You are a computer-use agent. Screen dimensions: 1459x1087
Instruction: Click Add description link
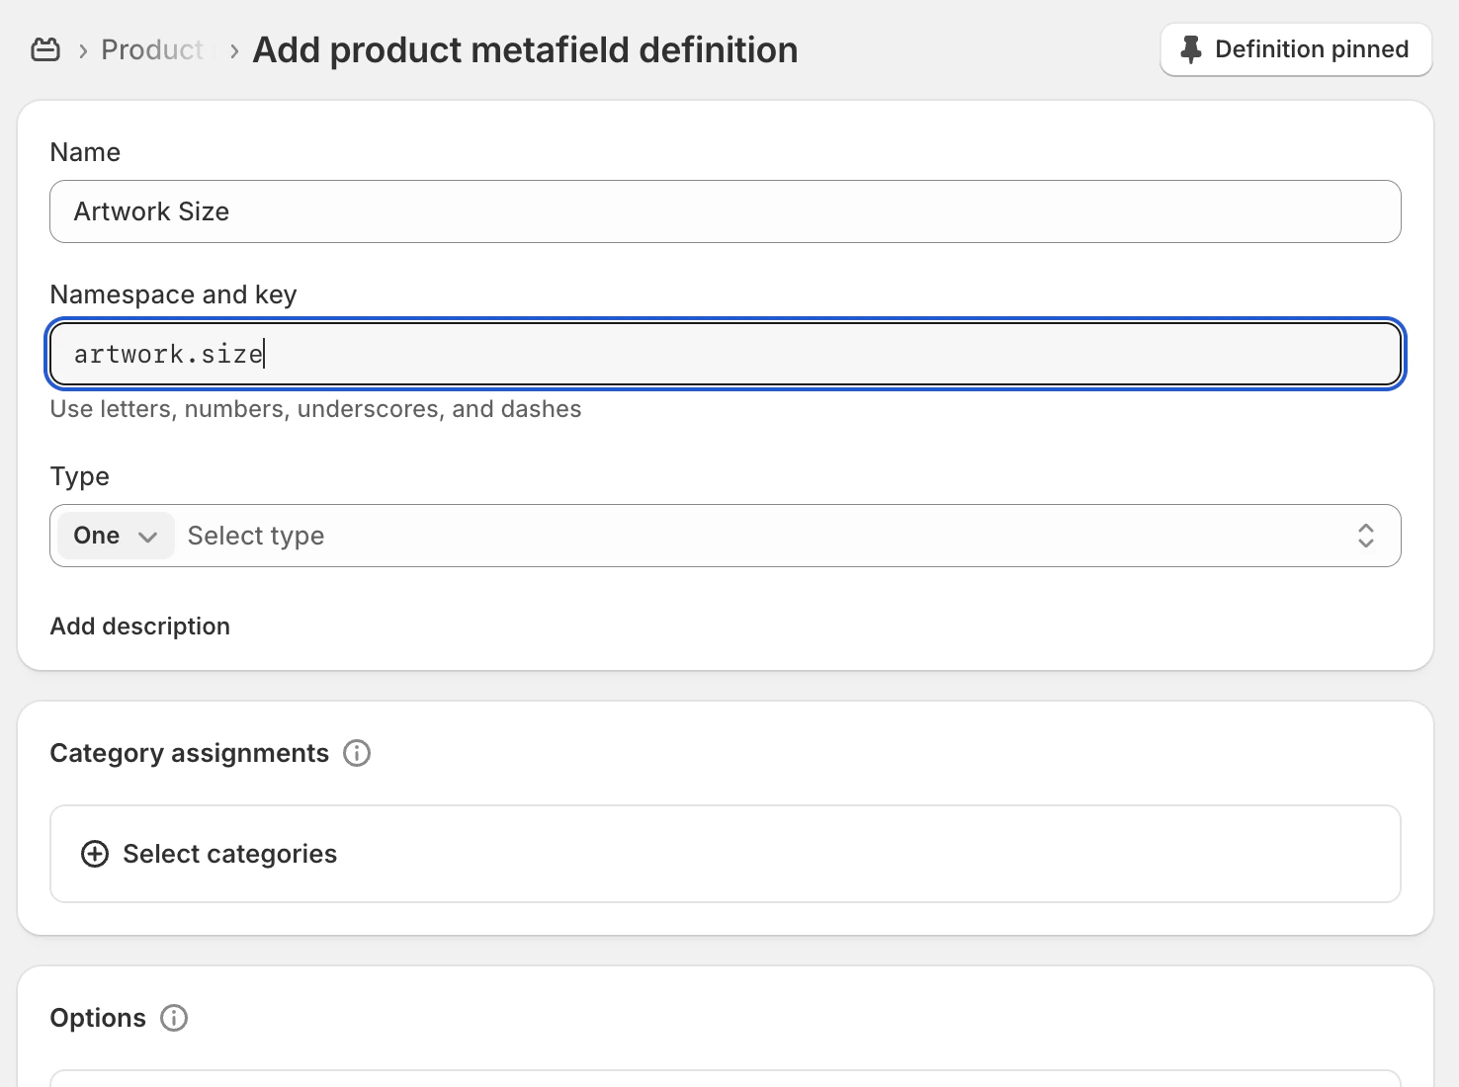coord(140,627)
